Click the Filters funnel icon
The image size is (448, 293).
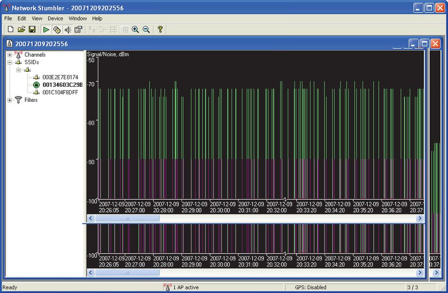pos(18,100)
